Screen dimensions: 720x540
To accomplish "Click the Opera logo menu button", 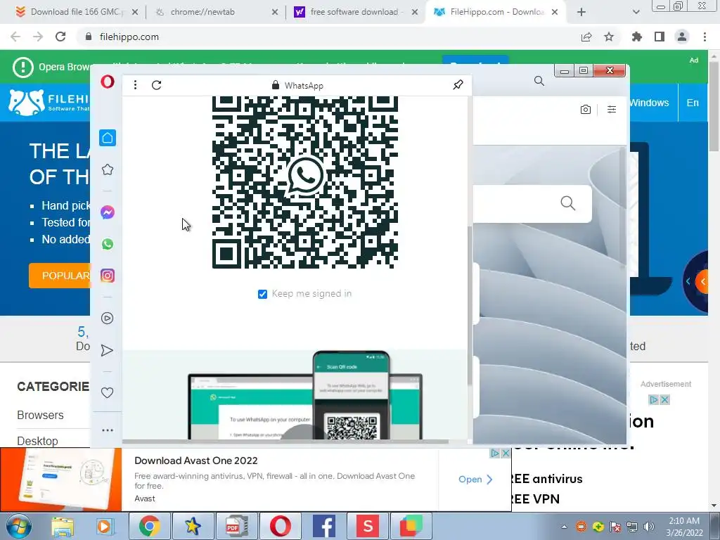I will coord(108,82).
